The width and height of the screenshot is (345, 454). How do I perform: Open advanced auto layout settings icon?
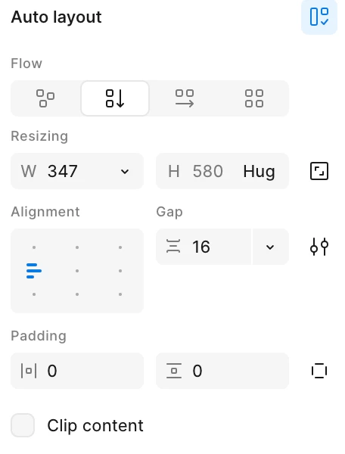(x=319, y=247)
